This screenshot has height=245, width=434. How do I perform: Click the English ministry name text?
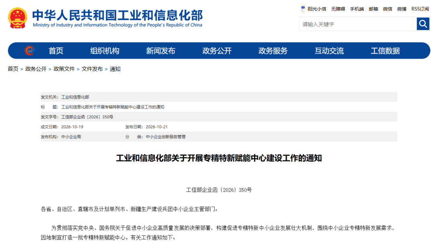tap(118, 25)
